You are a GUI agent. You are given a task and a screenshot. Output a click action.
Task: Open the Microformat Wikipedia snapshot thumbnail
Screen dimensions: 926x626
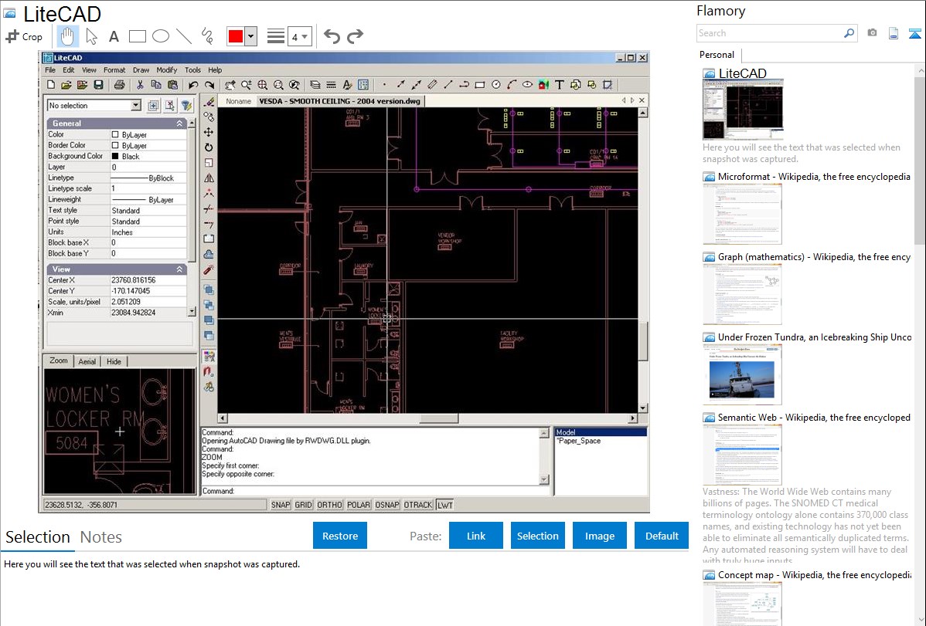coord(742,214)
